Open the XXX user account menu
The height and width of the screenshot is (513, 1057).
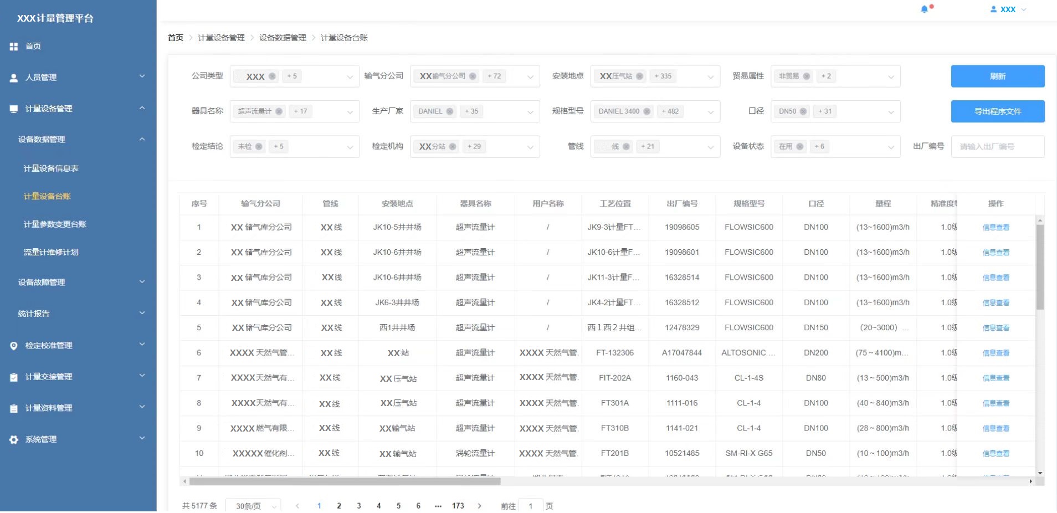pyautogui.click(x=1008, y=9)
